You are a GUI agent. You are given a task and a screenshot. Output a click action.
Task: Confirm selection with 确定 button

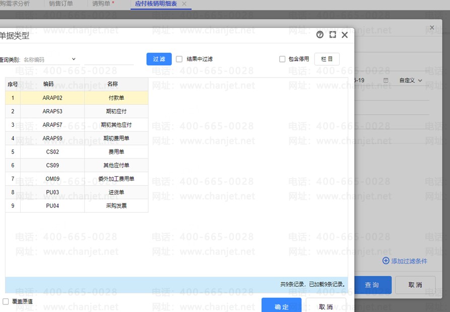281,306
